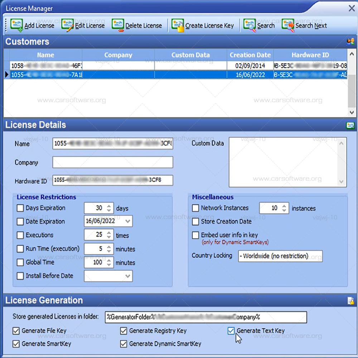Screen dimensions: 358x358
Task: Click the Customers panel header icon
Action: (x=350, y=42)
